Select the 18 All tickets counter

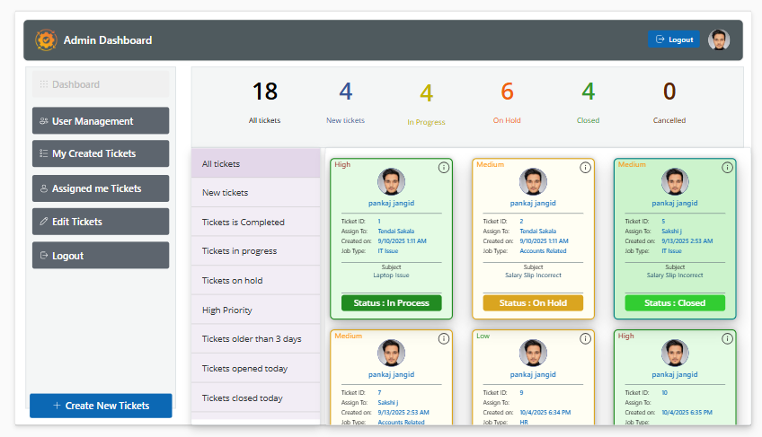[x=265, y=103]
